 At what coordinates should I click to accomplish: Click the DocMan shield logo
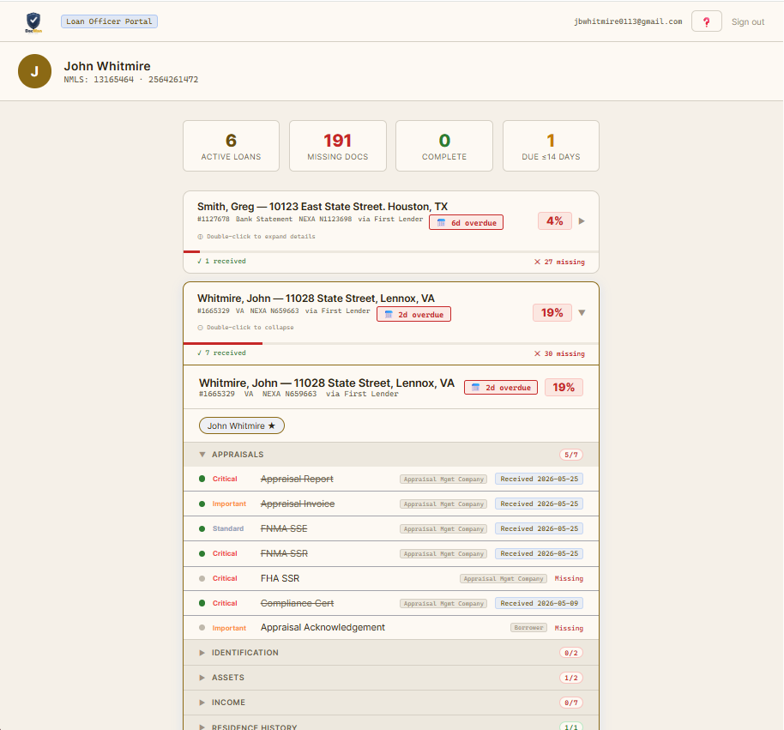33,22
